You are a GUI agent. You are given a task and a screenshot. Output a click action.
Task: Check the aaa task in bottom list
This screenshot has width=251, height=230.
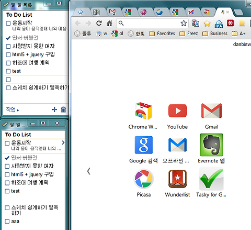point(7,222)
